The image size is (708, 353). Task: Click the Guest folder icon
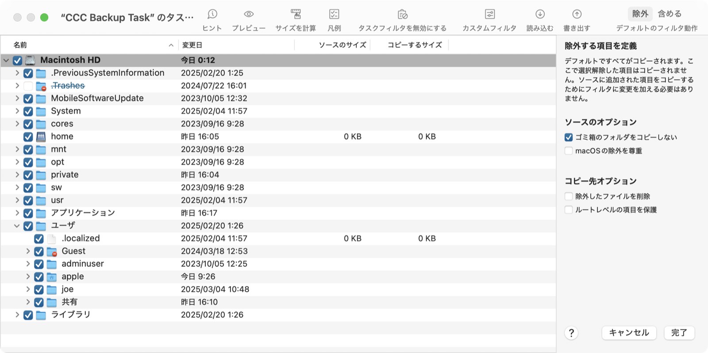[x=52, y=252]
